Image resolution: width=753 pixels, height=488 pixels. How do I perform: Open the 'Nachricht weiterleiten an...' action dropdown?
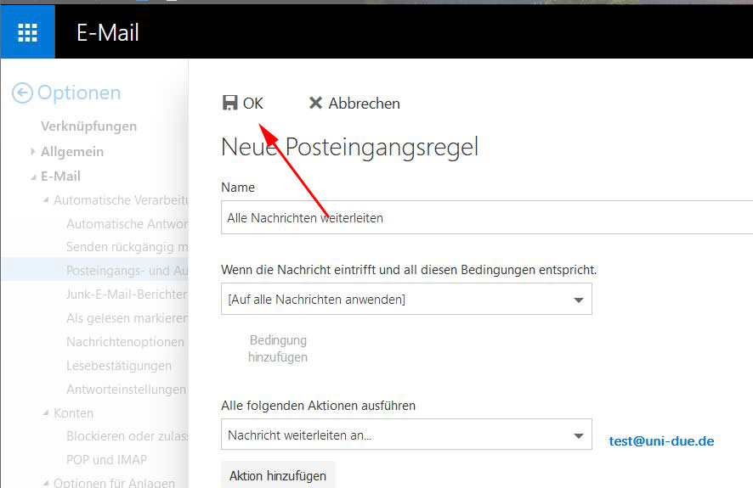tap(406, 435)
